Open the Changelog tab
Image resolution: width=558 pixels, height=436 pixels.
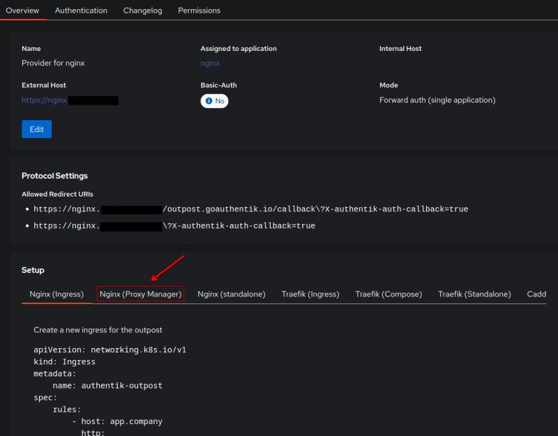142,10
